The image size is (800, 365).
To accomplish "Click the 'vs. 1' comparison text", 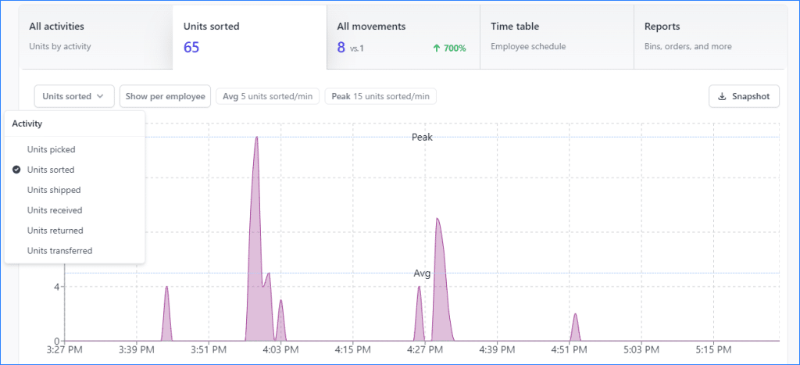I will (357, 49).
